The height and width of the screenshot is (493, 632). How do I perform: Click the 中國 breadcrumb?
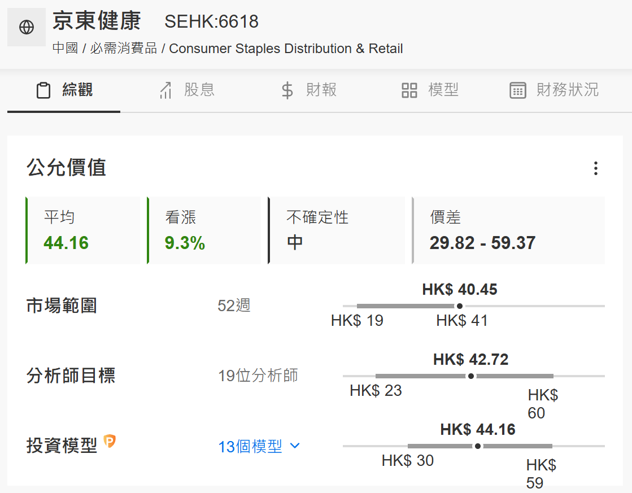[x=66, y=49]
